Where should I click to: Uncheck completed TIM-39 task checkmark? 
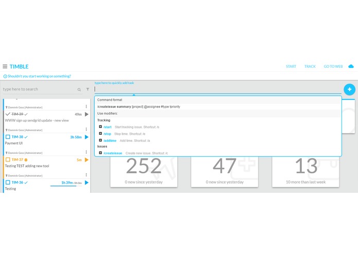8,114
